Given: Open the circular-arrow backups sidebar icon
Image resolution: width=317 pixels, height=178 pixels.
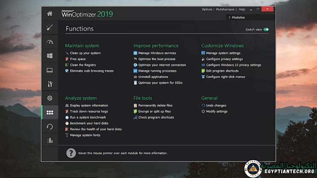Looking at the screenshot, I should [50, 126].
